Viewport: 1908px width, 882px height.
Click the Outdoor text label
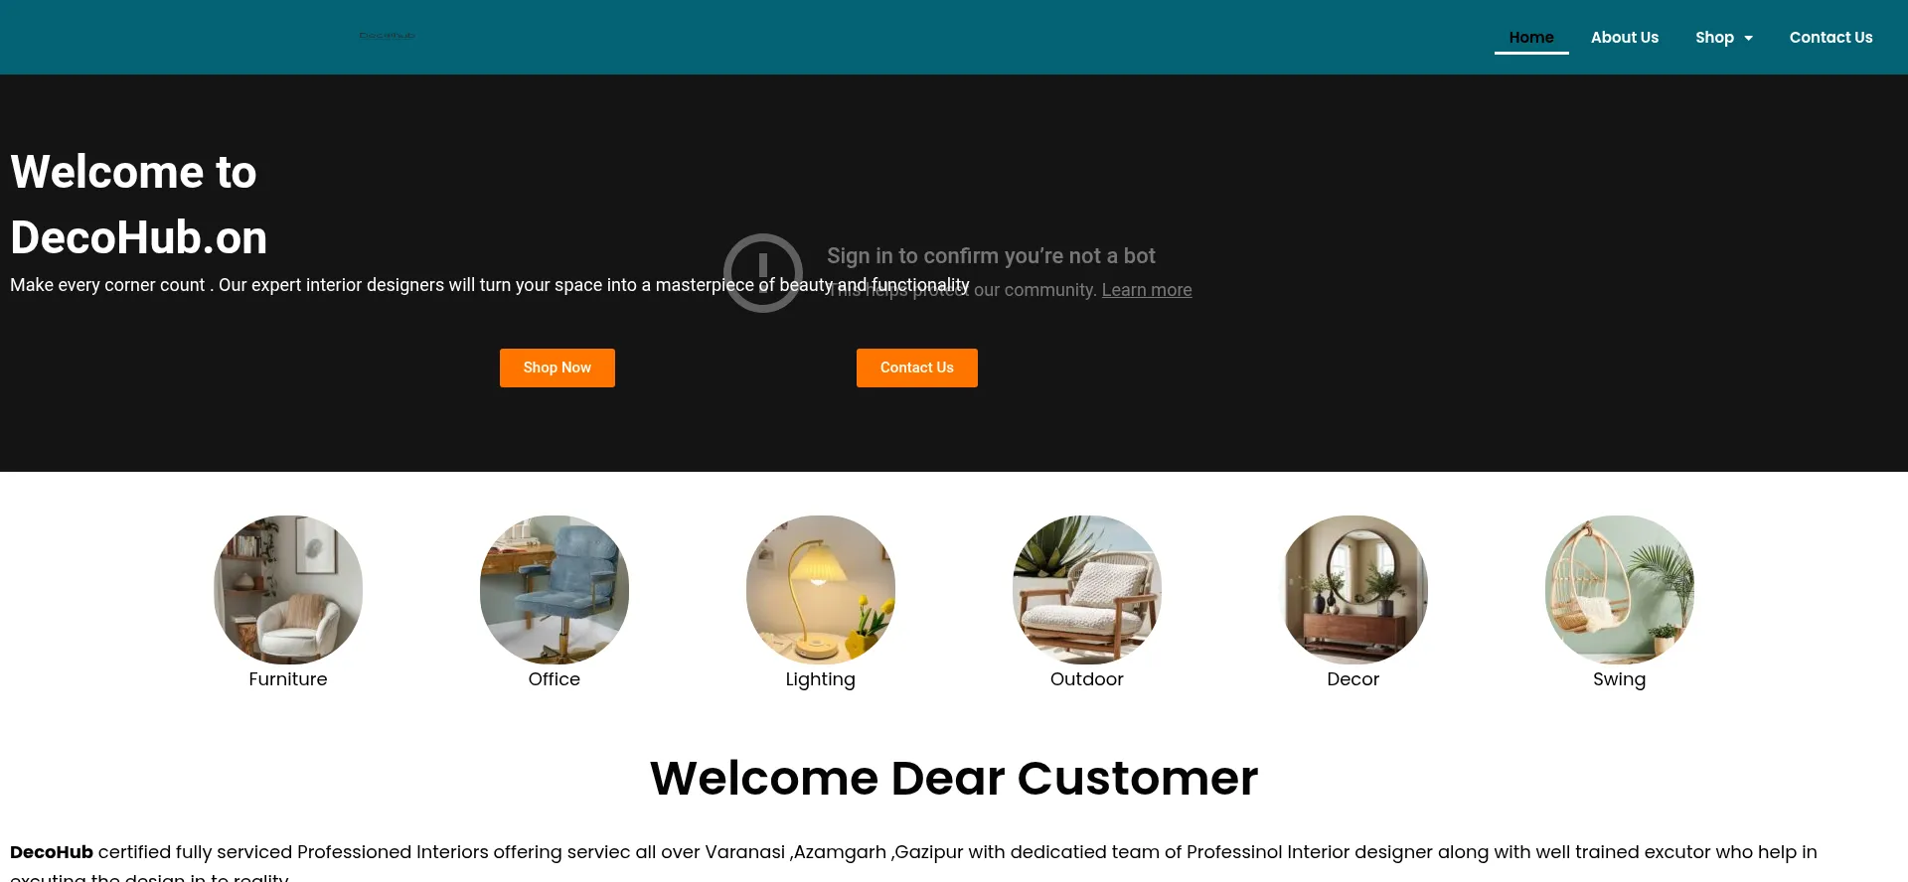click(x=1087, y=679)
